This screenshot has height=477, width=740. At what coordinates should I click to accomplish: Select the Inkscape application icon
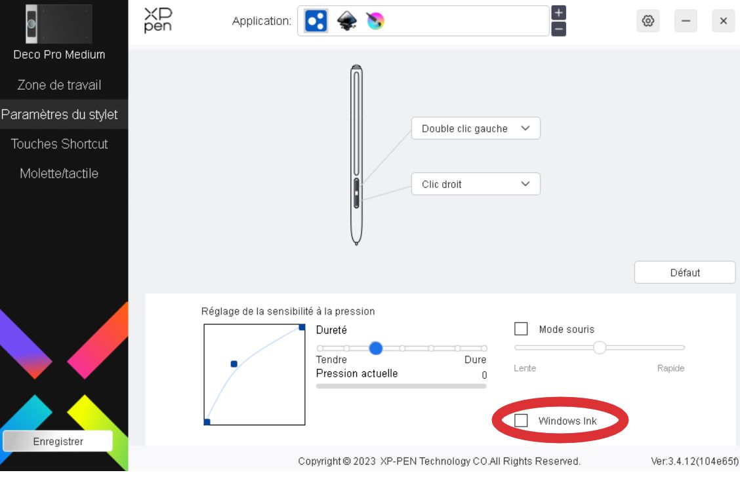click(346, 21)
